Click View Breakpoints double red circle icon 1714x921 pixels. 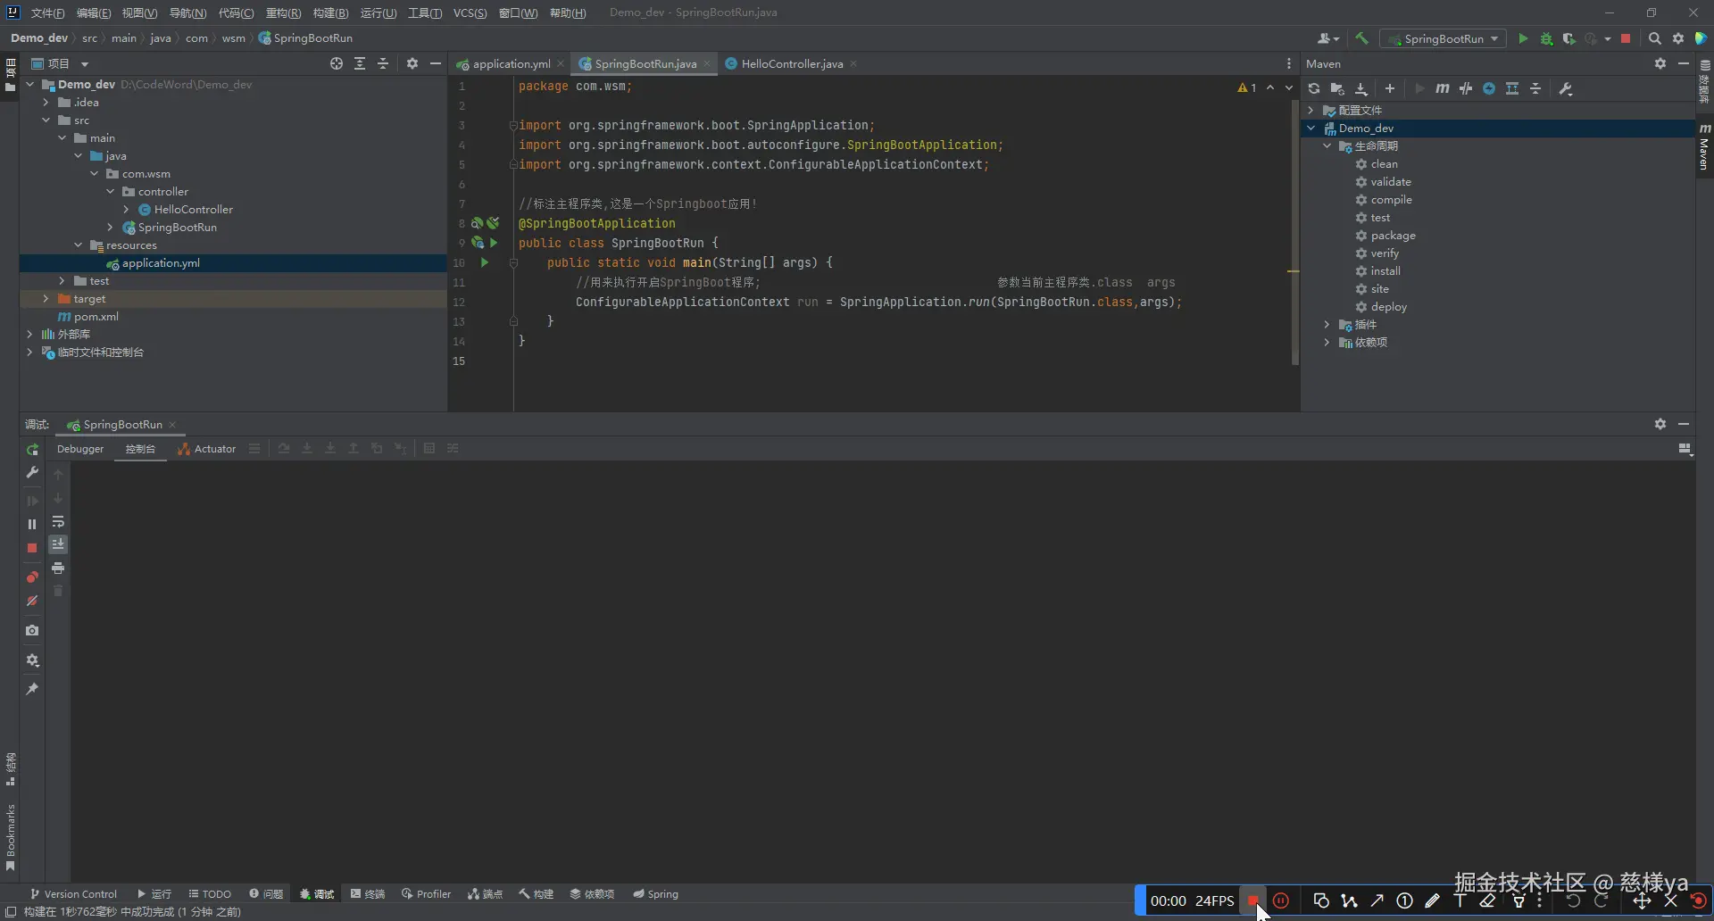point(32,577)
